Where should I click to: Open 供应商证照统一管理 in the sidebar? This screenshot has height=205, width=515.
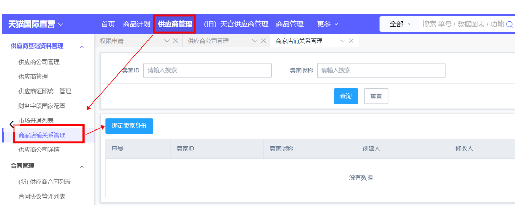(x=45, y=91)
